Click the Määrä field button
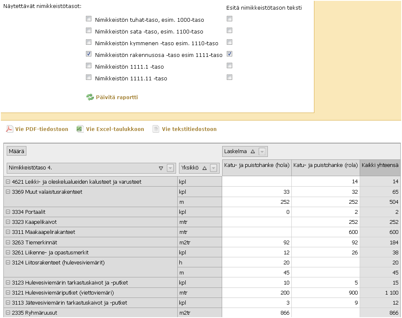402x318 pixels. click(x=17, y=151)
